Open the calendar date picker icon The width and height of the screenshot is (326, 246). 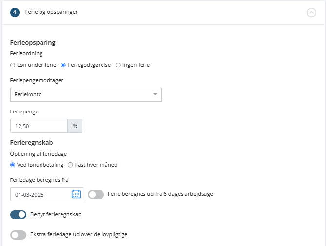[76, 194]
